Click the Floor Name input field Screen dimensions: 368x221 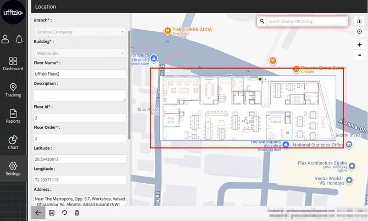point(80,73)
